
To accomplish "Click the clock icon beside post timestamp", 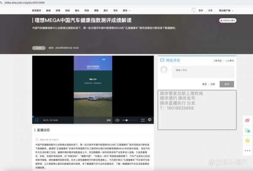I will (37, 139).
